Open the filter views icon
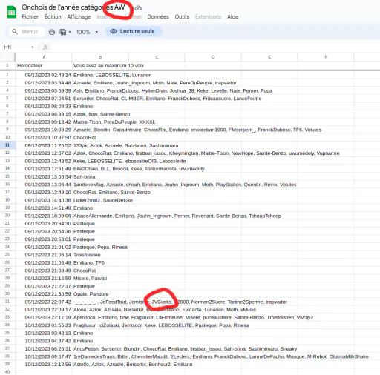The width and height of the screenshot is (380, 375). [63, 32]
